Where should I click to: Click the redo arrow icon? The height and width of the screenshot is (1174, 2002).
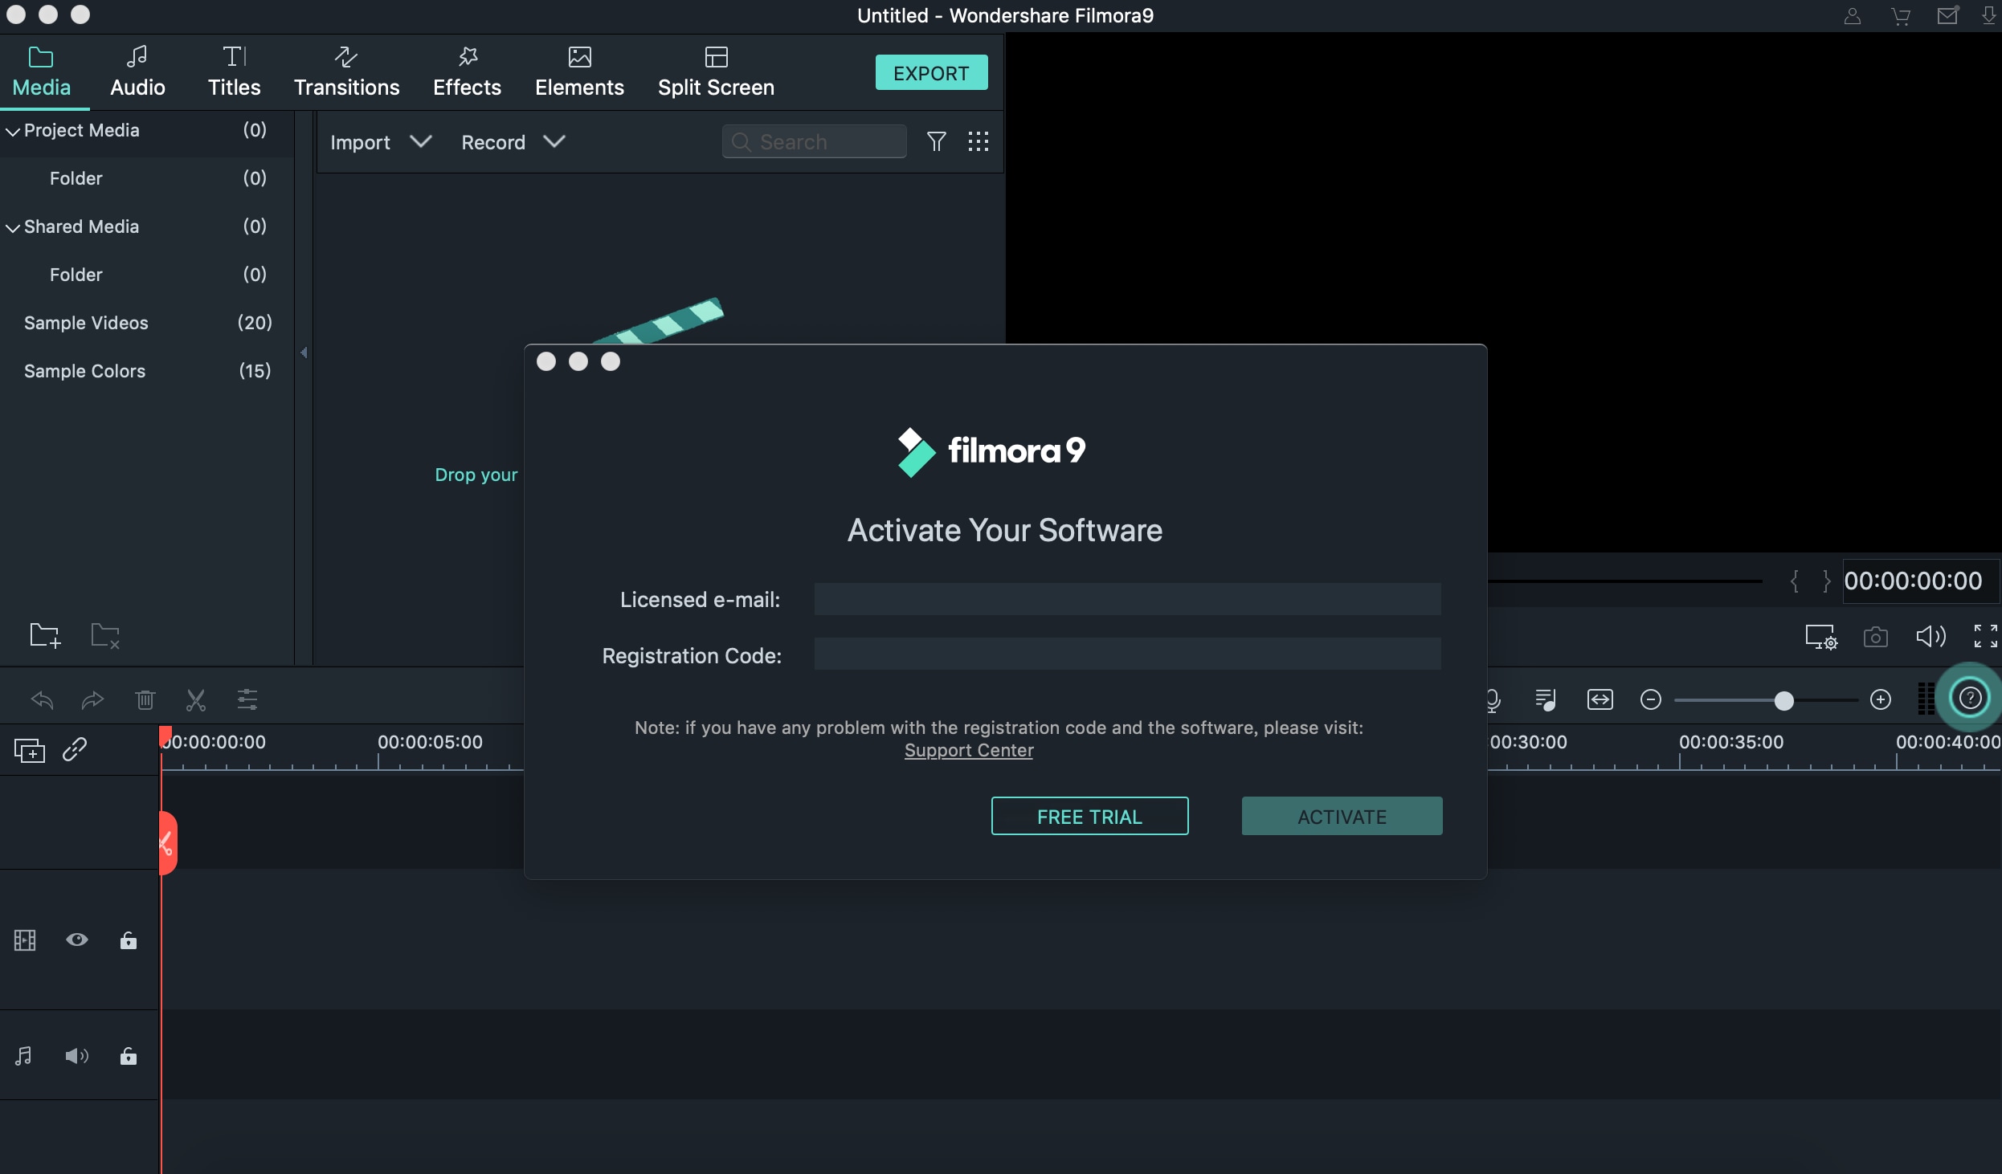coord(91,699)
